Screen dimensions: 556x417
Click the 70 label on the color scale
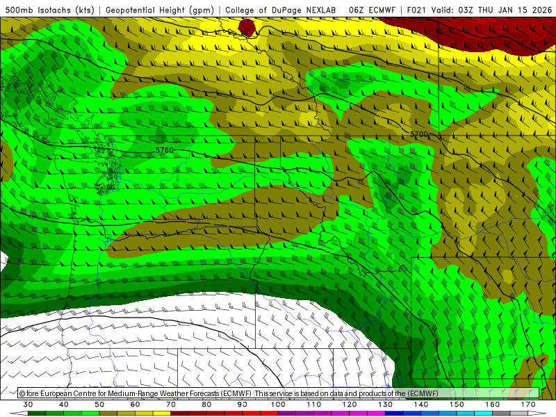tap(171, 404)
